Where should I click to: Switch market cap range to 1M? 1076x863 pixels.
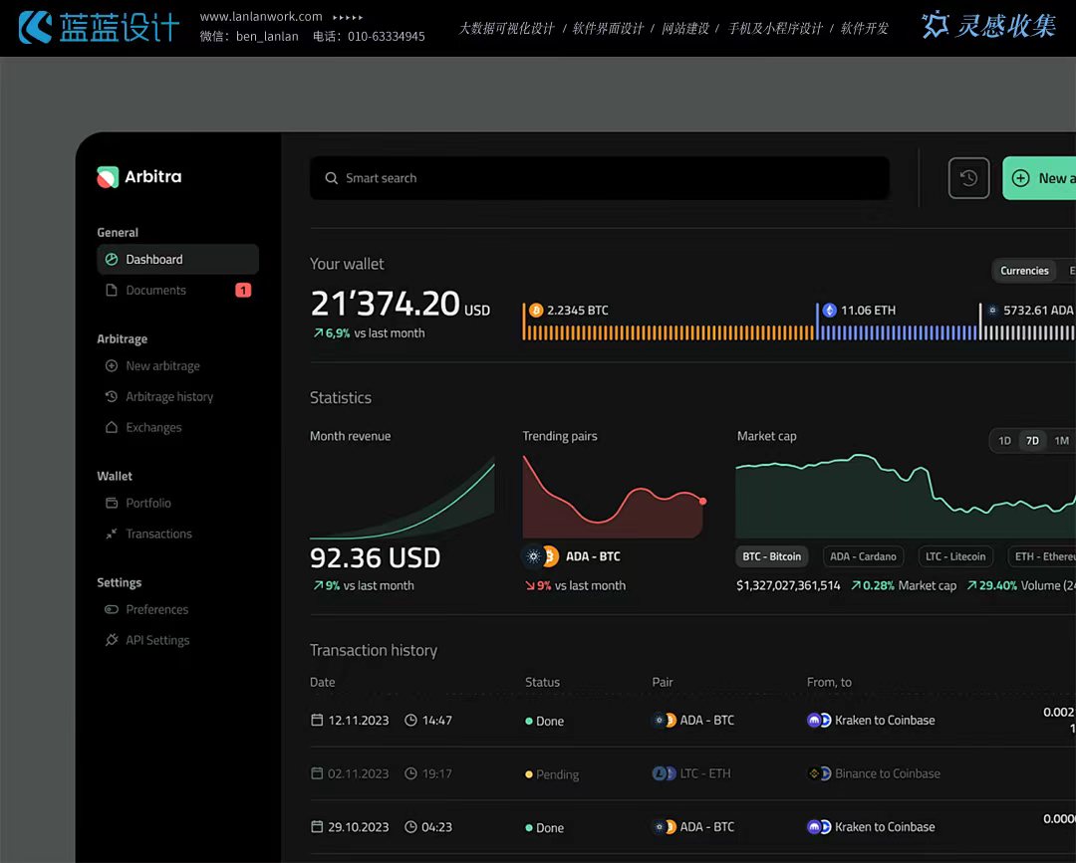click(x=1061, y=441)
